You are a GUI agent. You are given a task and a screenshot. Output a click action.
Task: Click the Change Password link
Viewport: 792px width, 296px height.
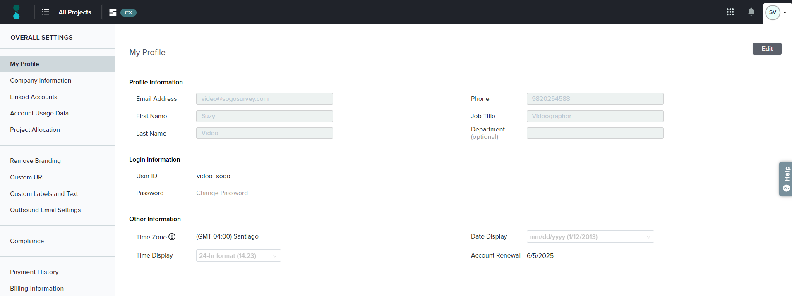tap(222, 193)
